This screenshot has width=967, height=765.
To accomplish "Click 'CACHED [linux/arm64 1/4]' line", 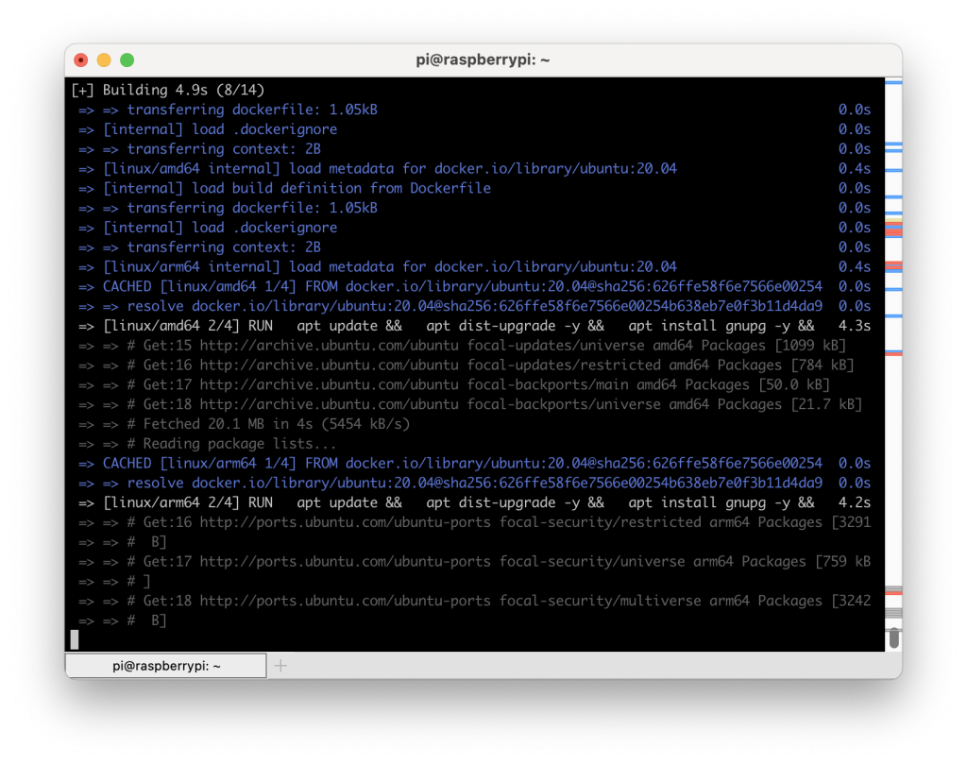I will pyautogui.click(x=203, y=464).
